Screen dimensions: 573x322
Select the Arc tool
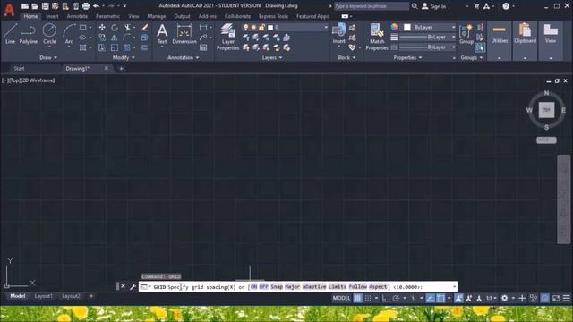point(69,34)
